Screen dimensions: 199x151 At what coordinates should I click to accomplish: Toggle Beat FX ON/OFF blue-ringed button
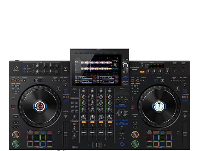122,144
